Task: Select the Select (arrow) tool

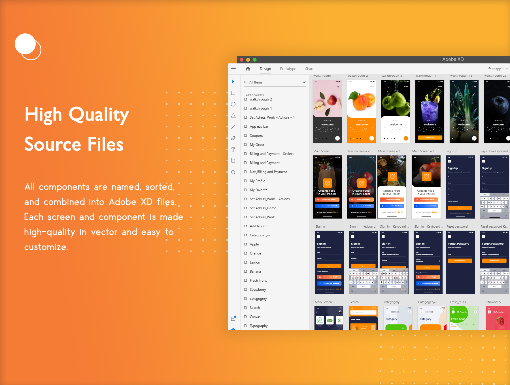Action: point(233,82)
